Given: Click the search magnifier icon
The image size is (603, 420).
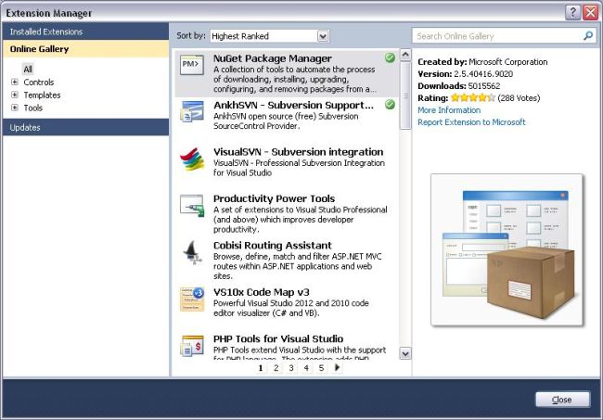Looking at the screenshot, I should click(x=588, y=36).
